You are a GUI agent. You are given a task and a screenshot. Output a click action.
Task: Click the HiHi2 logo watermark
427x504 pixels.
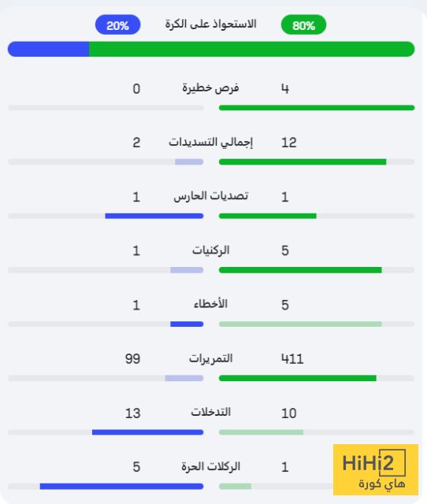click(376, 469)
